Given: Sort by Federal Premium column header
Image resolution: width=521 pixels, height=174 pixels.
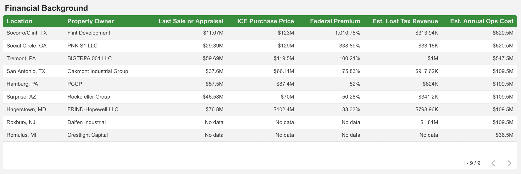Looking at the screenshot, I should coord(335,21).
